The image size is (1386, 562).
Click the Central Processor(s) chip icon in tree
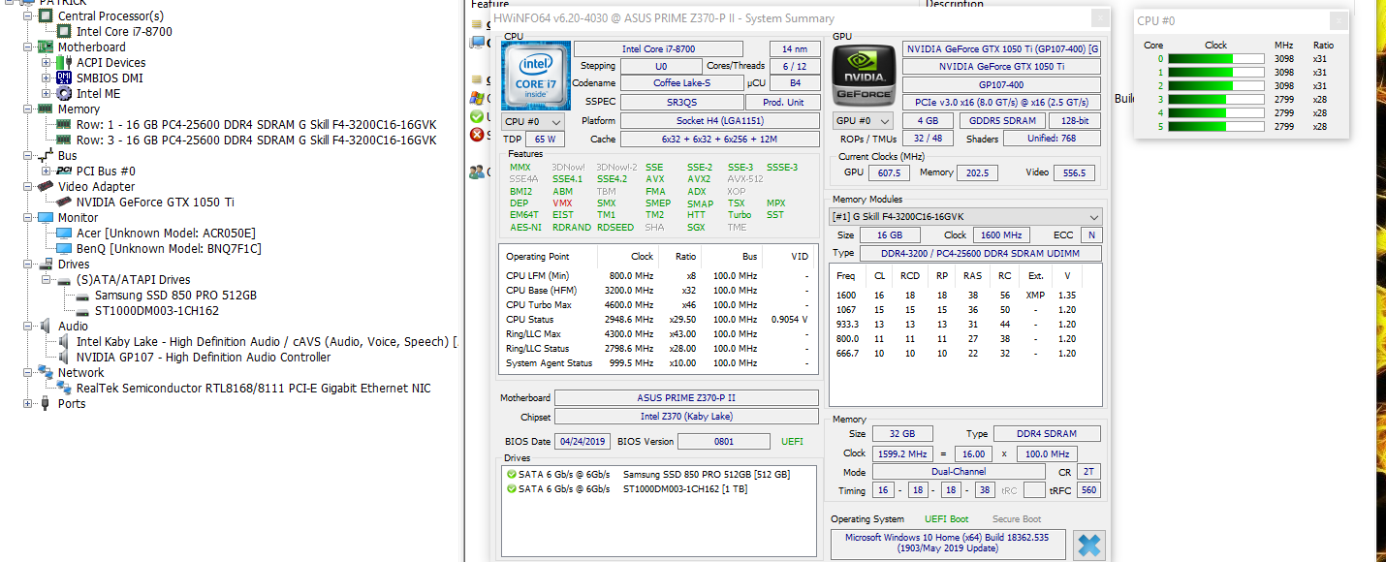point(46,16)
